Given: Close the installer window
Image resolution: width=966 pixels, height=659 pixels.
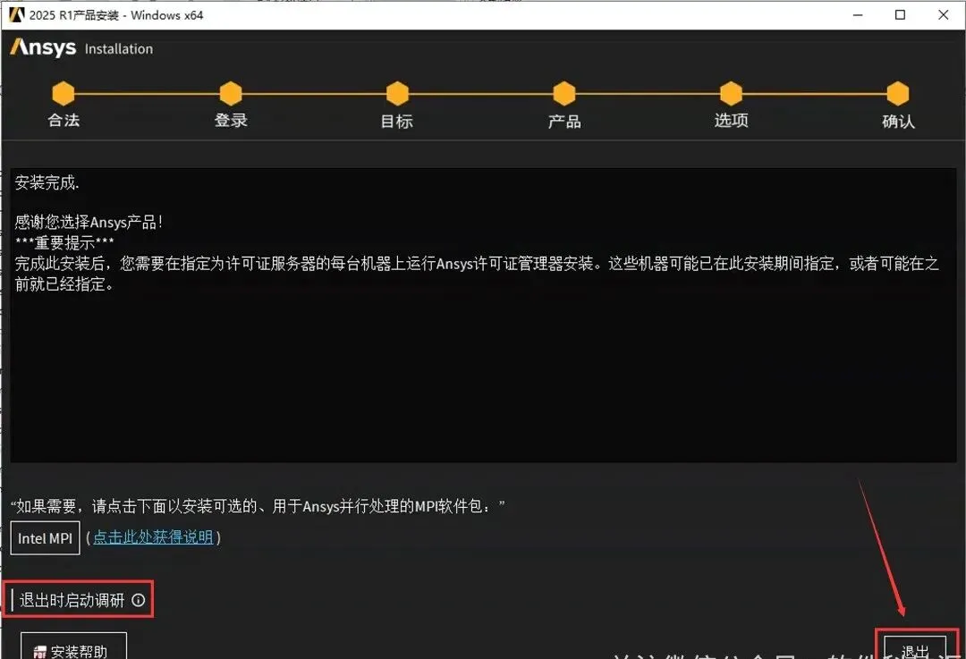Looking at the screenshot, I should (x=944, y=15).
